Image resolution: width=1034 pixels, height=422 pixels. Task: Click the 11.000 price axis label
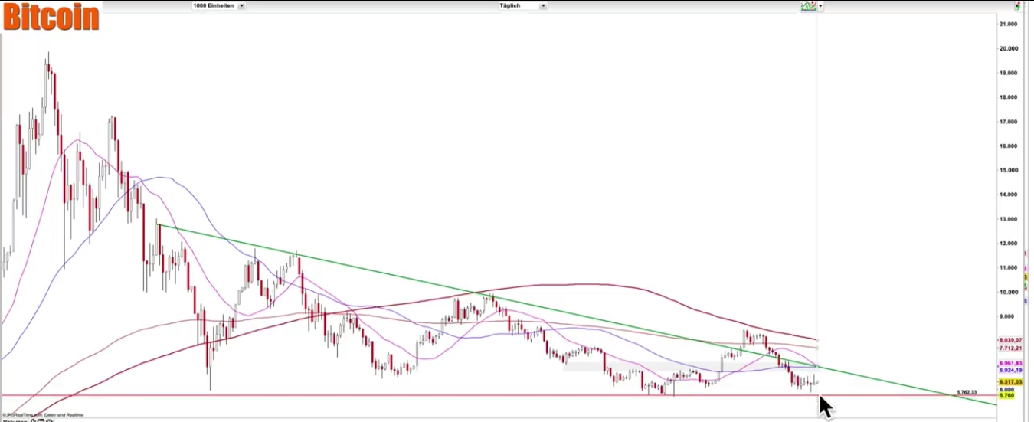(1009, 267)
